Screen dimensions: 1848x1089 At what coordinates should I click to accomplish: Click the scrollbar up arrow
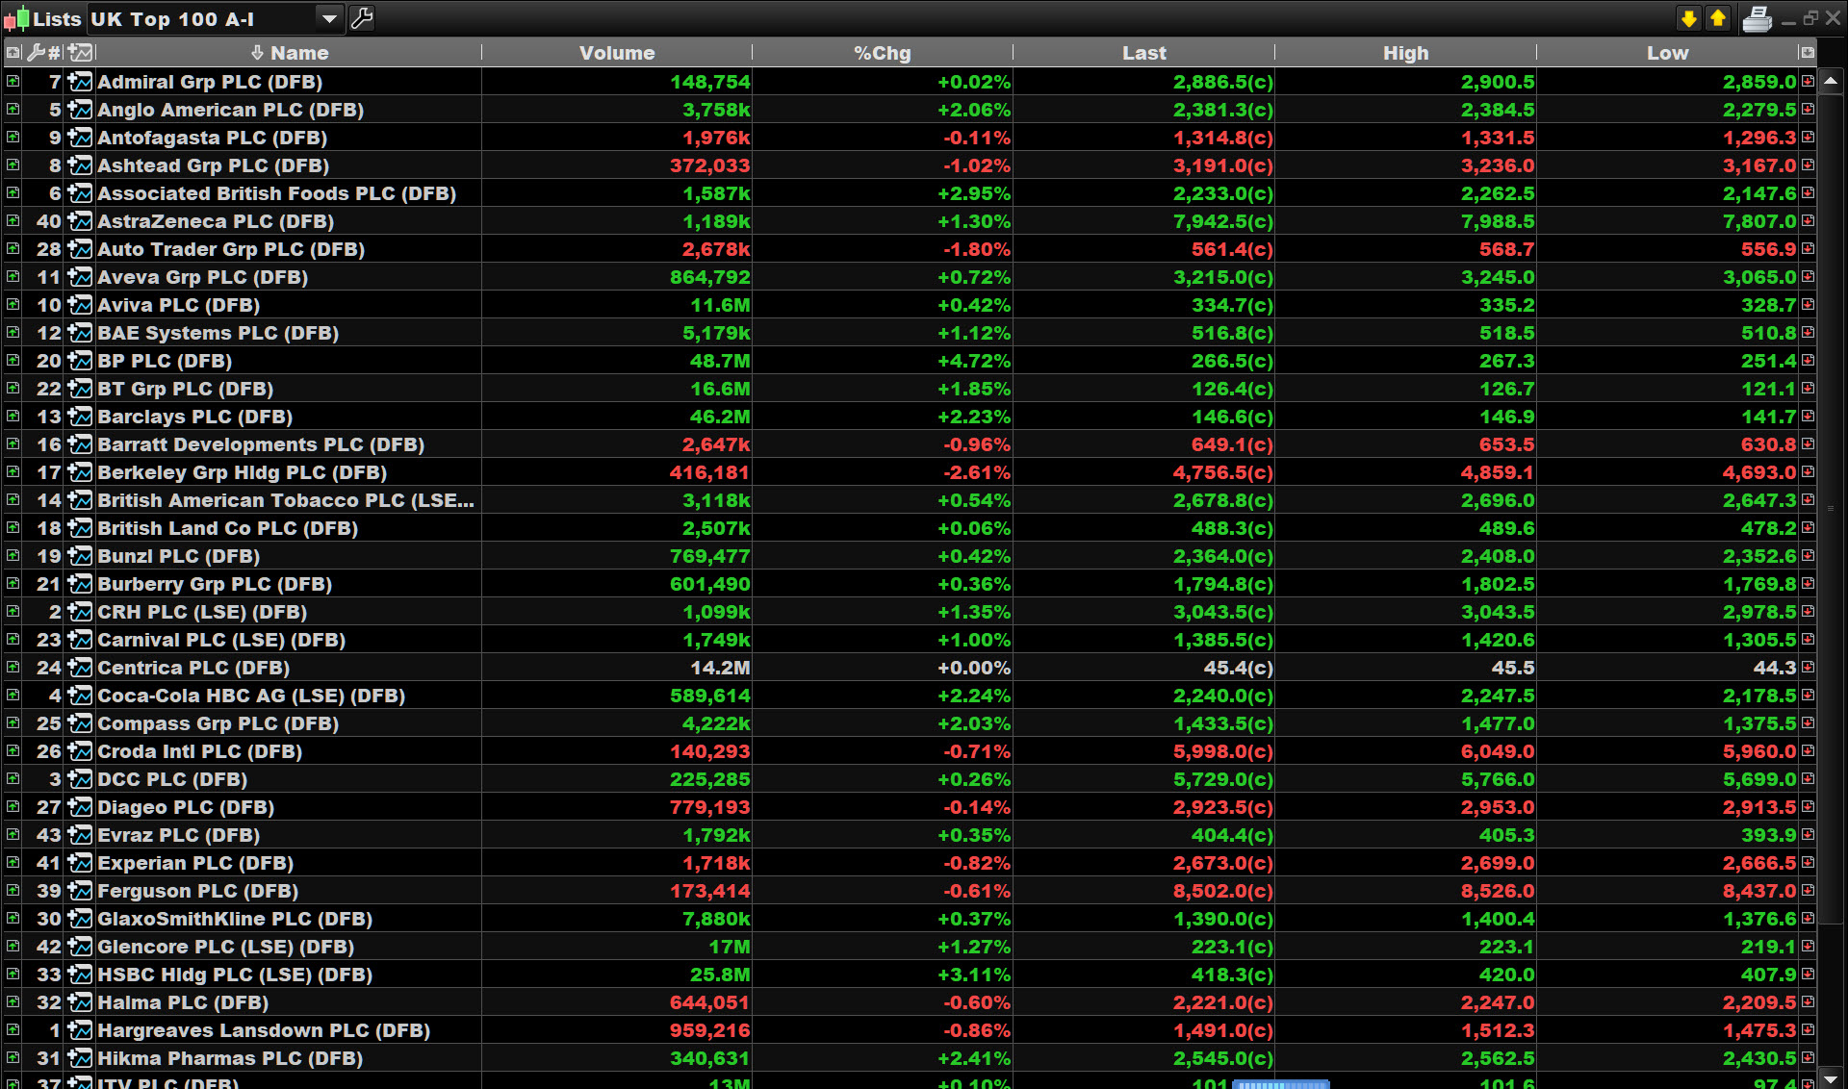[1831, 82]
